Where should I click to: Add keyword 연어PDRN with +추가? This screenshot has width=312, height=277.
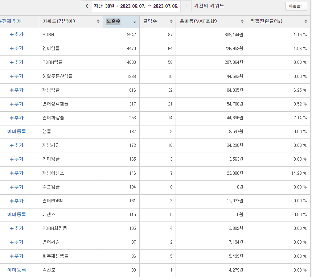coord(17,201)
